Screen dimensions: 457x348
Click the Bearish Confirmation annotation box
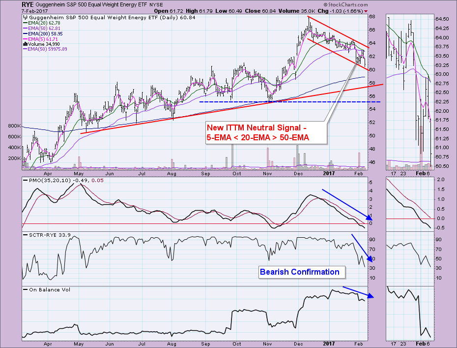click(302, 272)
